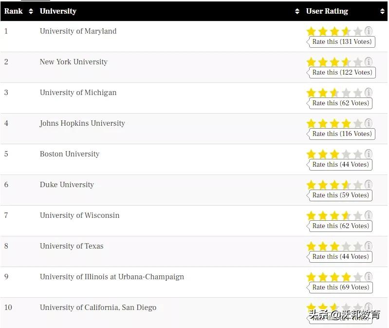Sort by User Rating column arrows

382,11
